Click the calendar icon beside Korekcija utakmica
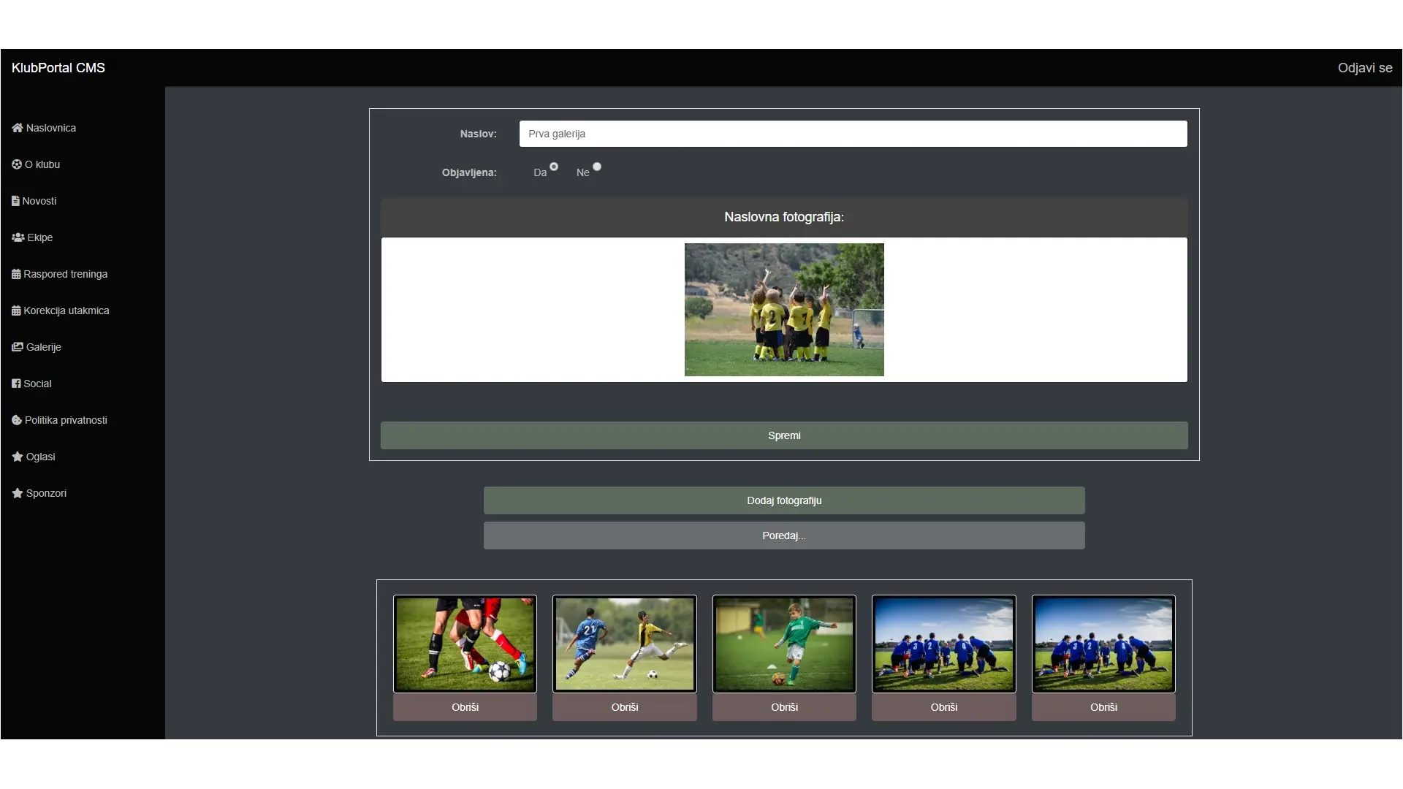Screen dimensions: 1403x789 (16, 310)
